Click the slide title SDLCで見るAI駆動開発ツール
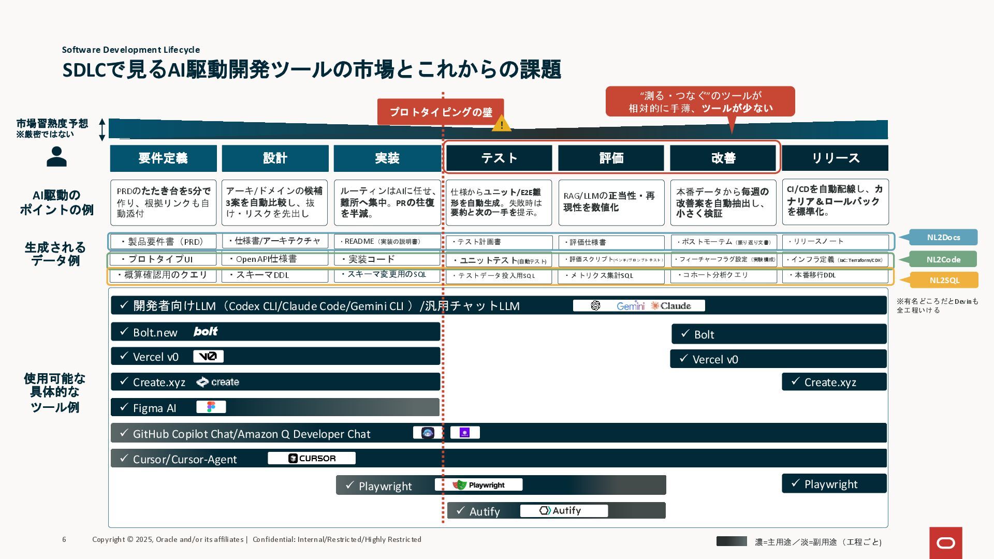994x559 pixels. coord(312,69)
